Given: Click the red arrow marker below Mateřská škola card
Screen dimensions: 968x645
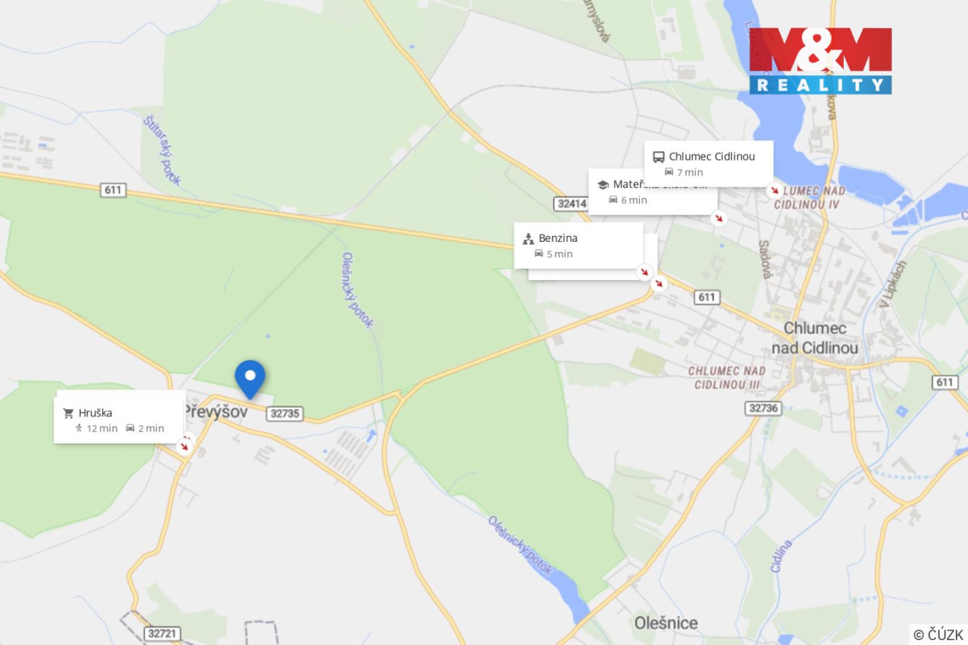Looking at the screenshot, I should (x=719, y=218).
